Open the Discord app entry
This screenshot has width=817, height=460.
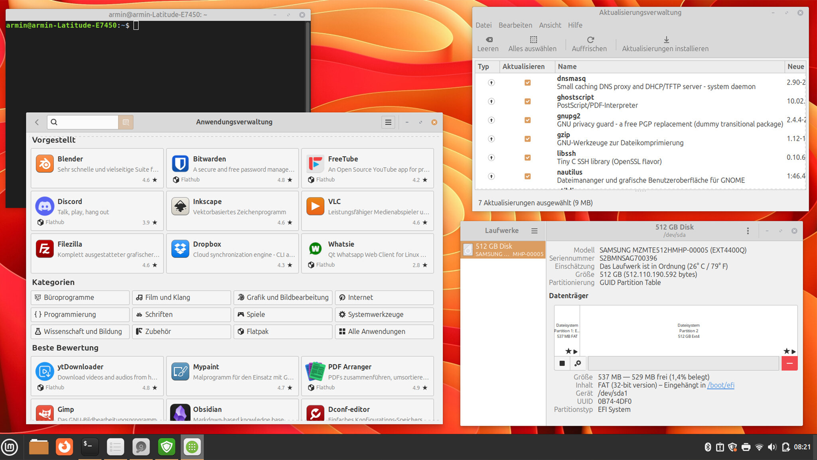click(97, 211)
